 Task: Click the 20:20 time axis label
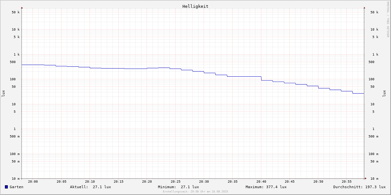tap(147, 182)
